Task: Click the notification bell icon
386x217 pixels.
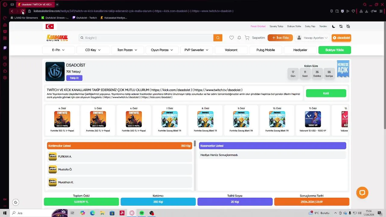Action: point(239,38)
